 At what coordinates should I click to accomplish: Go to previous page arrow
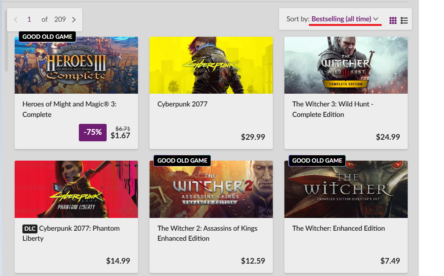click(15, 20)
